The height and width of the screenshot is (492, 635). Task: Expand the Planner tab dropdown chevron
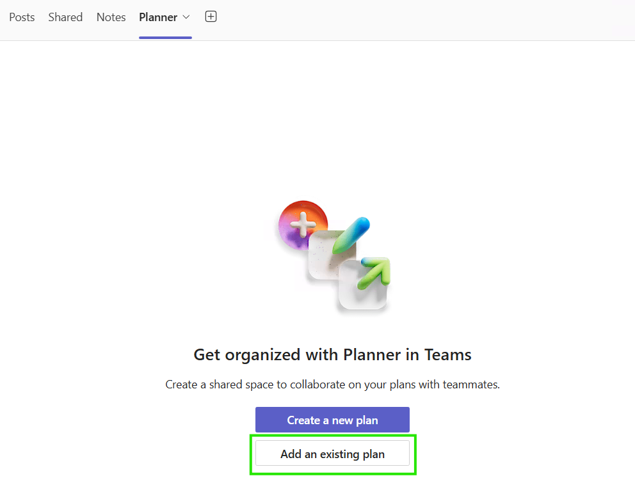[x=186, y=17]
